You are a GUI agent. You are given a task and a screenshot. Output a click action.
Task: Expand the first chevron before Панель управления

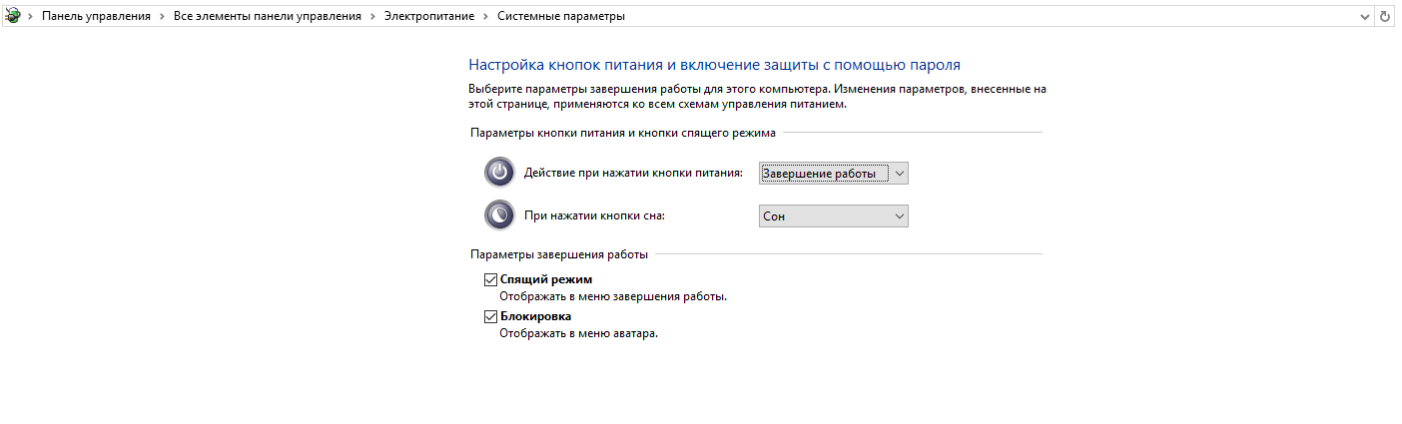31,17
